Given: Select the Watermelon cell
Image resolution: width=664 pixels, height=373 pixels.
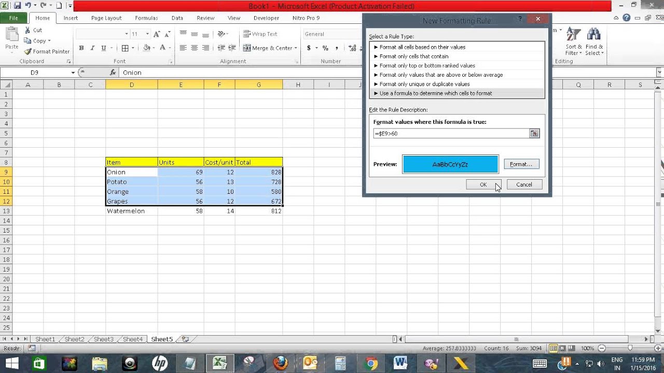Looking at the screenshot, I should click(132, 211).
